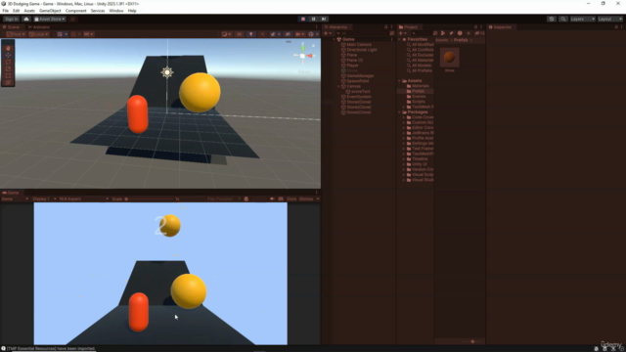The width and height of the screenshot is (626, 352).
Task: Expand the TextMesh Pro folder
Action: (404, 107)
